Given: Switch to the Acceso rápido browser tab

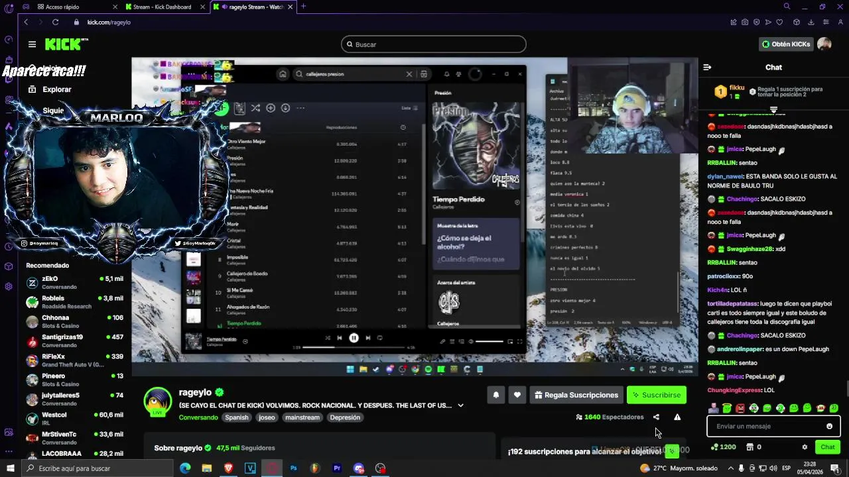Looking at the screenshot, I should [76, 7].
